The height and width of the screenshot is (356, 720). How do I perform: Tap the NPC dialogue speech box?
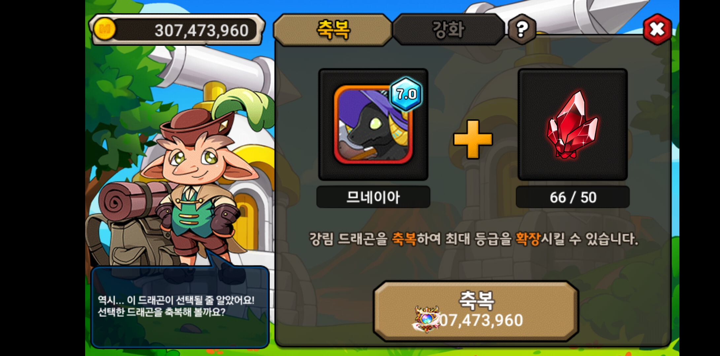coord(180,307)
